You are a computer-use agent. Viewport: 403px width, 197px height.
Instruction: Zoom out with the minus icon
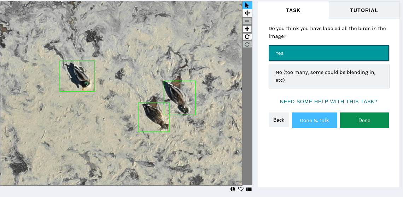coord(247,21)
